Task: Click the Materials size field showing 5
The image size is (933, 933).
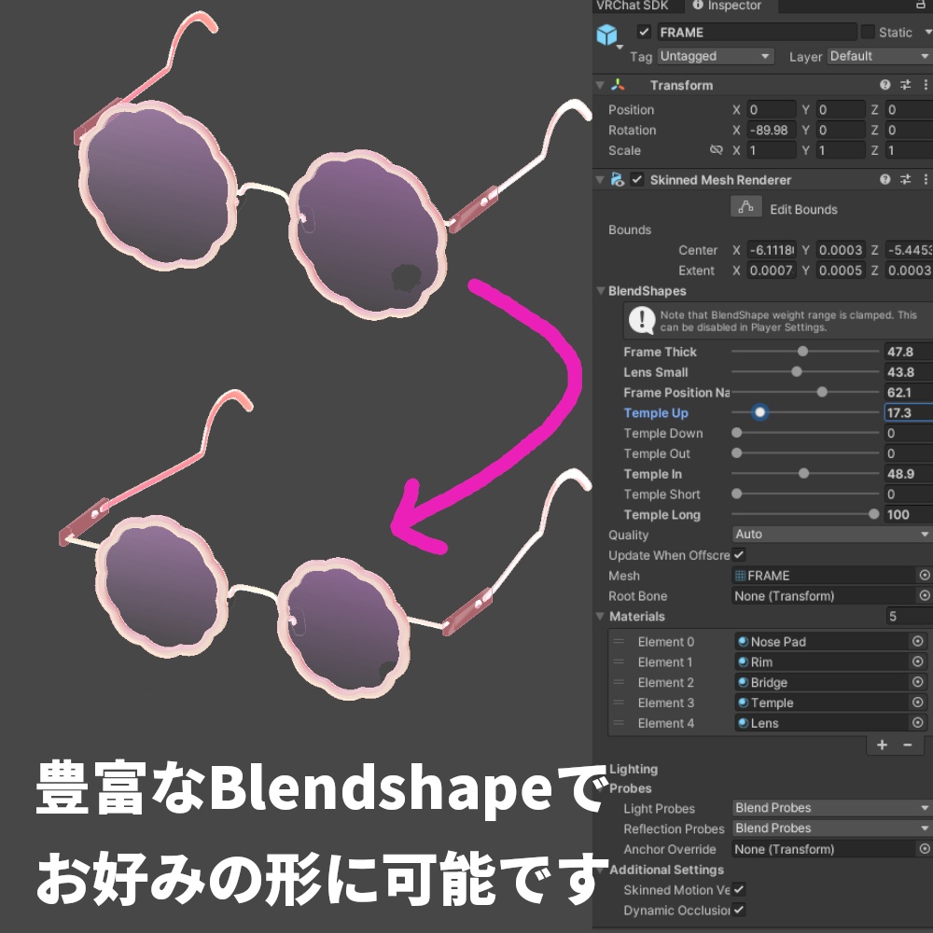Action: 909,616
